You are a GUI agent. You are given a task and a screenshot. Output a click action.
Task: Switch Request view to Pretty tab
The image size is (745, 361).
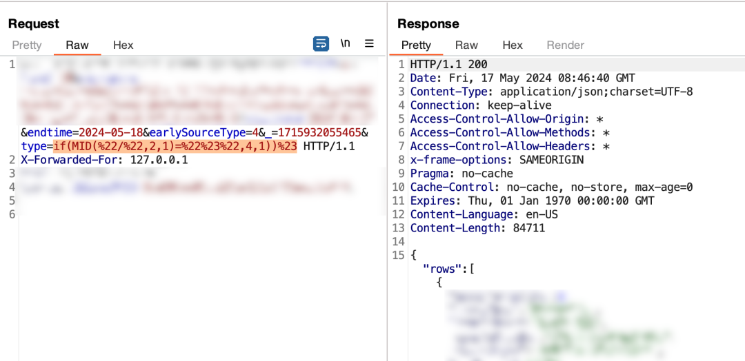(x=27, y=45)
